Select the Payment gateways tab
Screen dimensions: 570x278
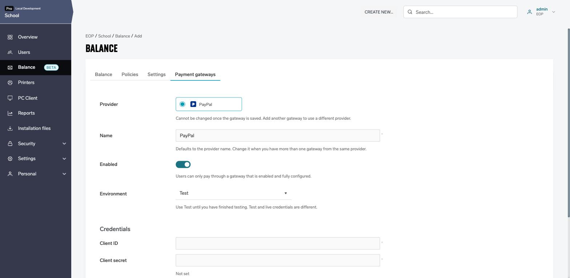click(195, 75)
